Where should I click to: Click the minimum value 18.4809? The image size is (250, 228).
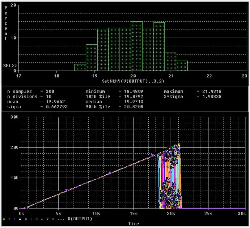pos(133,91)
